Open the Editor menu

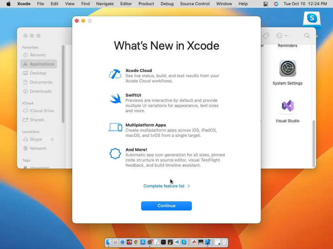126,4
